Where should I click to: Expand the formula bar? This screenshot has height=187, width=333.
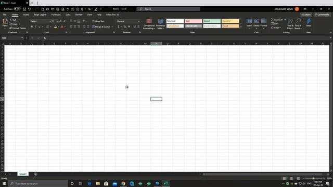point(330,38)
